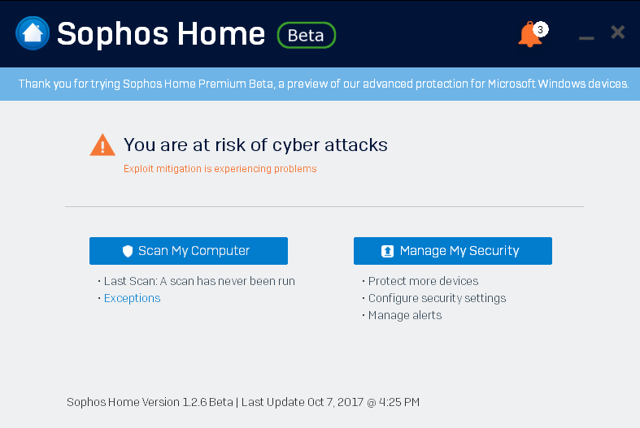Screen dimensions: 640x428
Task: Click the Sophos Home title text
Action: (161, 34)
